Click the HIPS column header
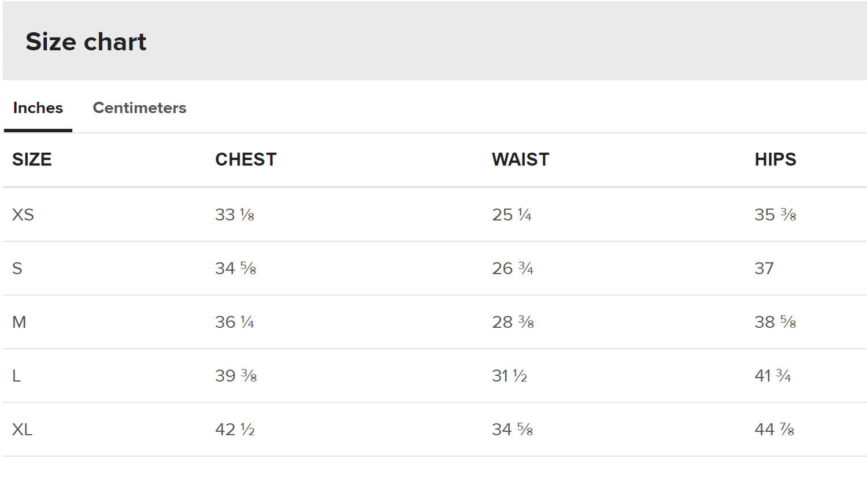867x481 pixels. pyautogui.click(x=775, y=160)
